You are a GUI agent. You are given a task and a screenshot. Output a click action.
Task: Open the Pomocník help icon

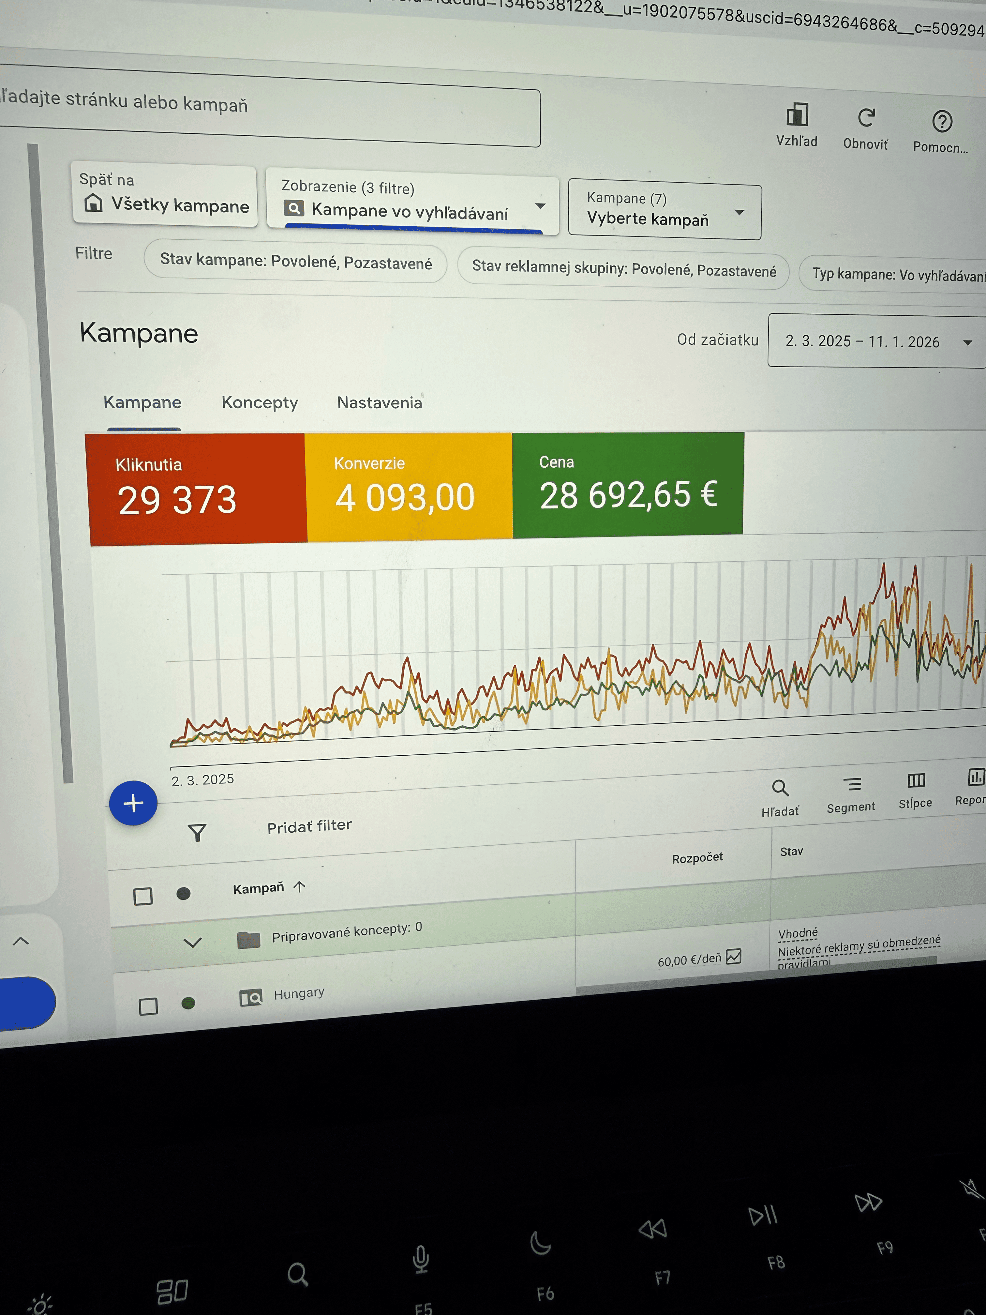[941, 122]
